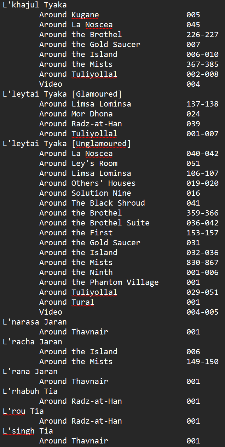Click the L'narasa Jaran heading
The image size is (225, 447).
click(x=34, y=322)
